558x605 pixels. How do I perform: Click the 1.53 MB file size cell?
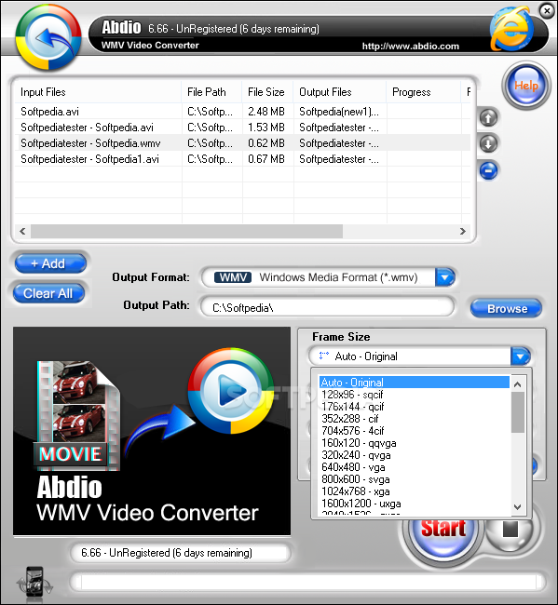click(x=266, y=128)
